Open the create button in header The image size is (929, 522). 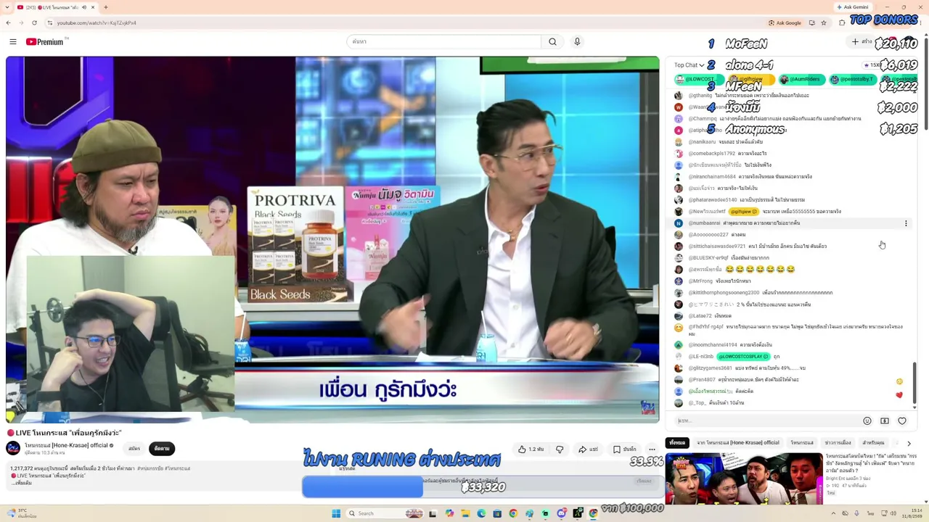[862, 42]
